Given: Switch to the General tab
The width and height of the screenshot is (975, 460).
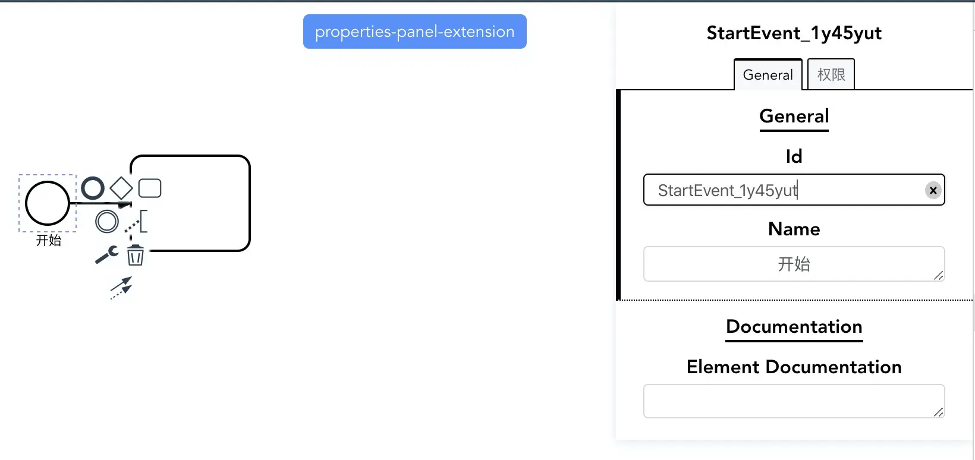Looking at the screenshot, I should pos(768,75).
